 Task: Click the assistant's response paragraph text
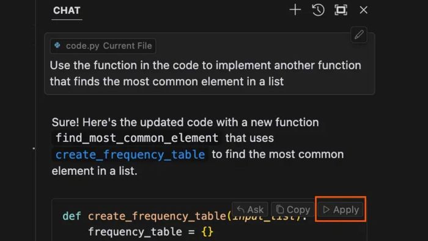[x=197, y=146]
